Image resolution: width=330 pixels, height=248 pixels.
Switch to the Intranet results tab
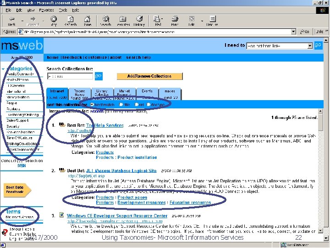coord(57,94)
